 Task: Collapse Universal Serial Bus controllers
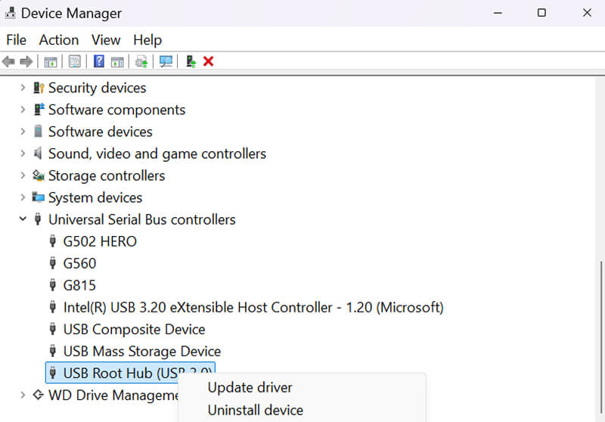tap(23, 219)
